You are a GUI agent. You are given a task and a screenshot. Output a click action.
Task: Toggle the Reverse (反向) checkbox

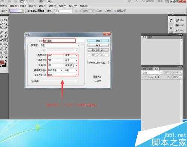pos(96,11)
